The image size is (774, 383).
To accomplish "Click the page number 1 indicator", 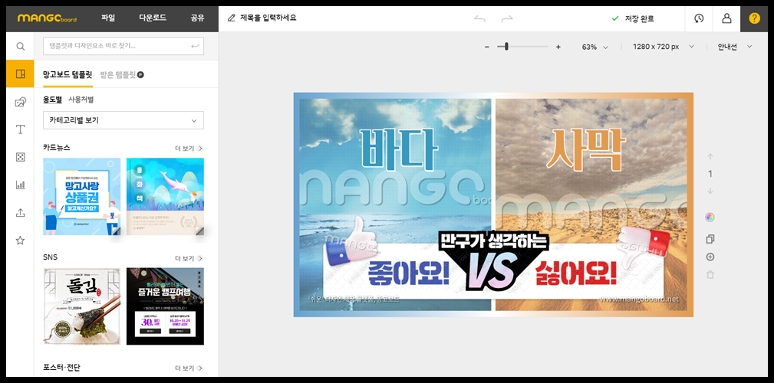I will coord(710,174).
